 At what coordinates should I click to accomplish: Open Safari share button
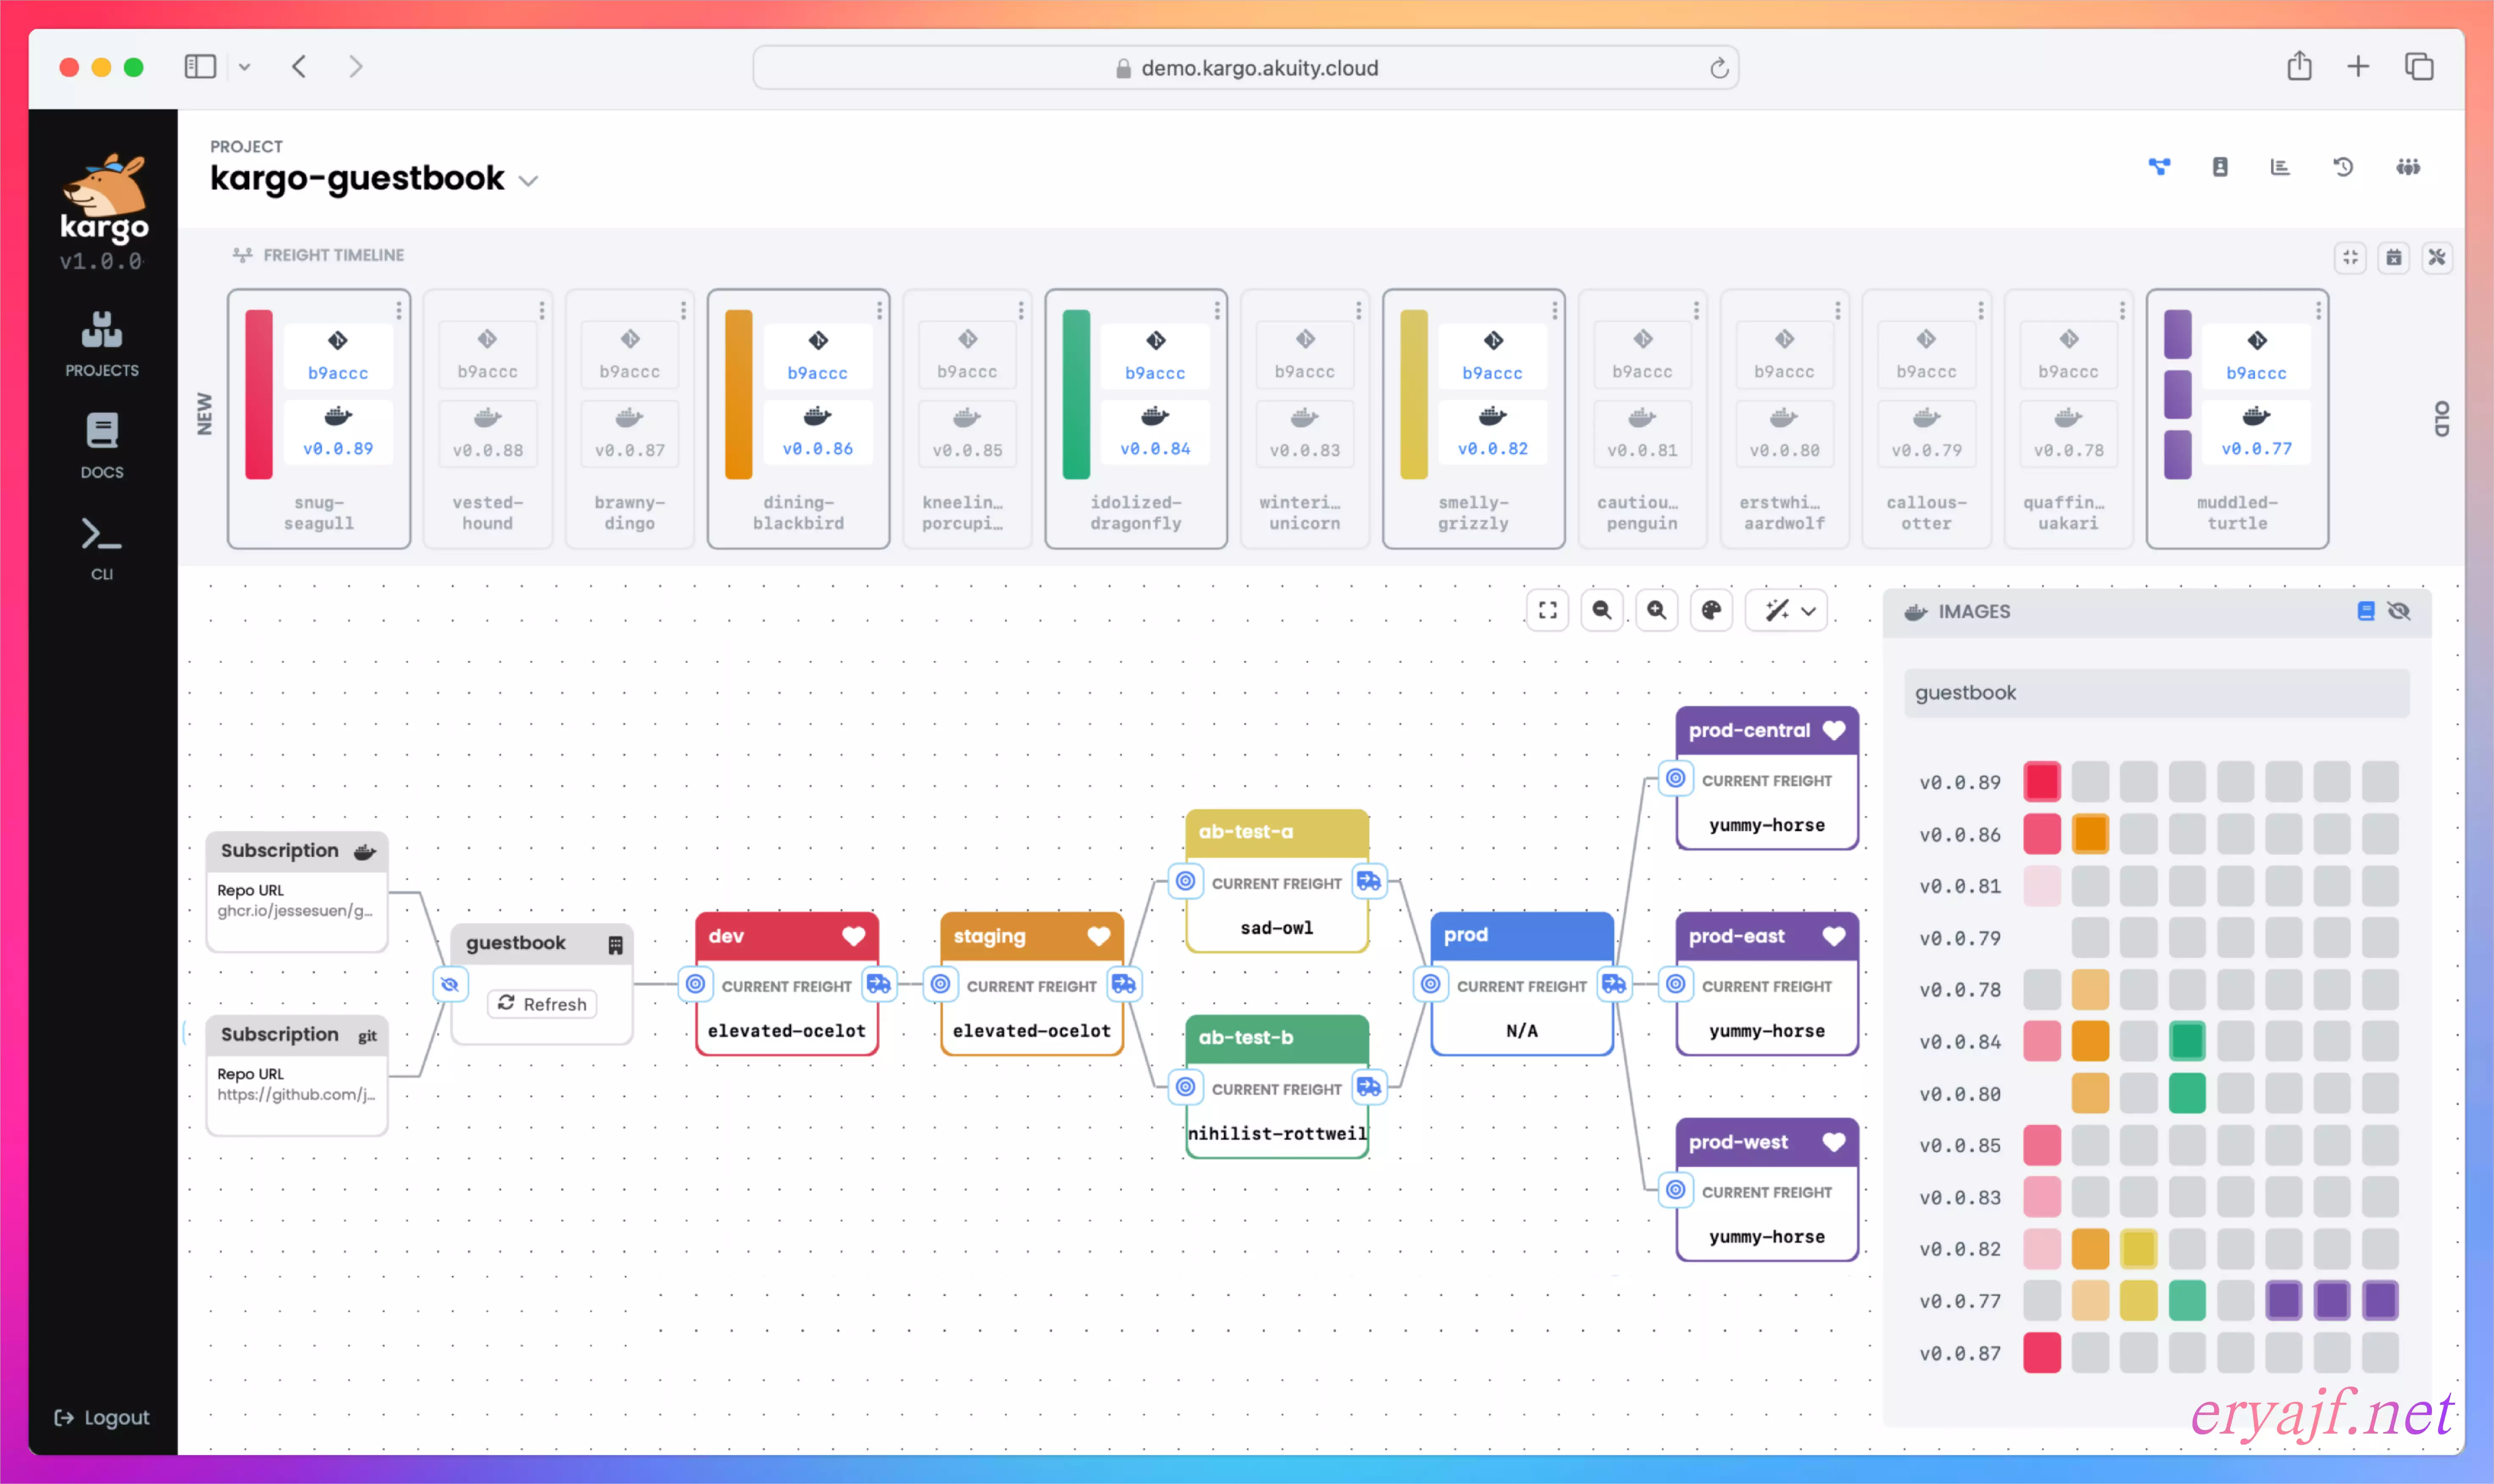coord(2299,66)
